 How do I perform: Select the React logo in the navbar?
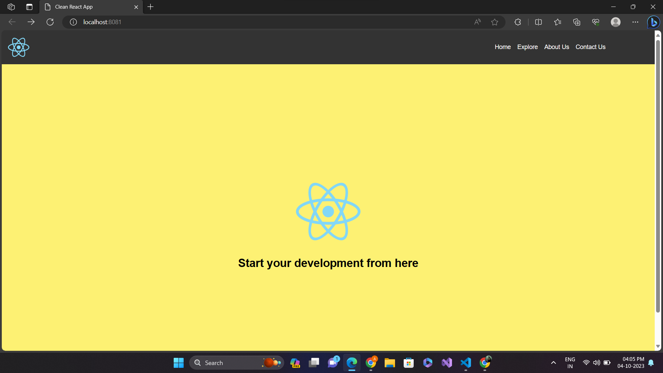pos(18,47)
